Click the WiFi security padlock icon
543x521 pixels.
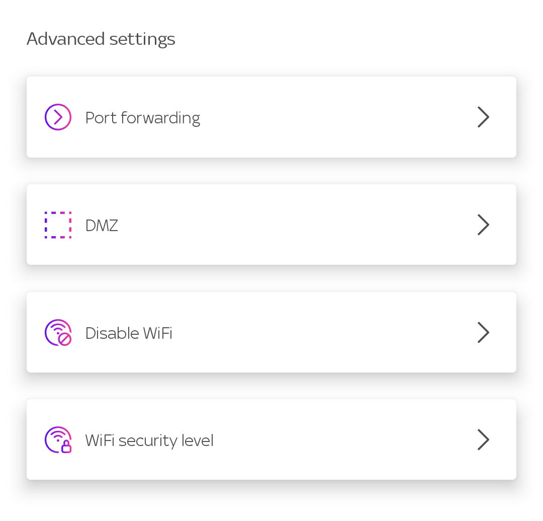pos(58,440)
